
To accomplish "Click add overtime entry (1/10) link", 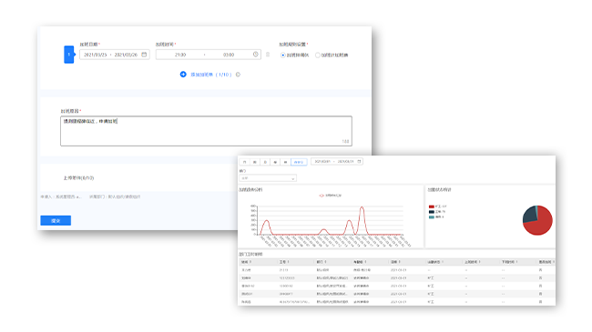I will point(210,75).
